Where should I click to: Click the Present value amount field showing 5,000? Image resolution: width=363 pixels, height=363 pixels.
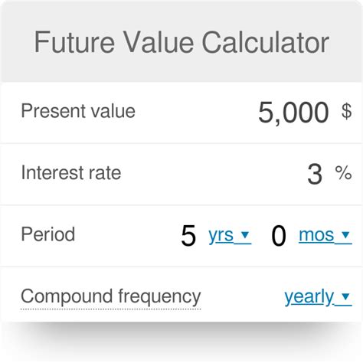point(293,113)
